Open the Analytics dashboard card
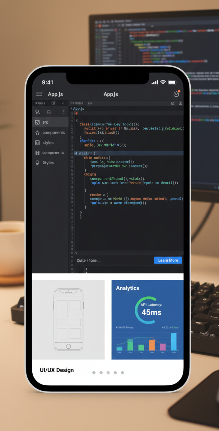 (147, 320)
